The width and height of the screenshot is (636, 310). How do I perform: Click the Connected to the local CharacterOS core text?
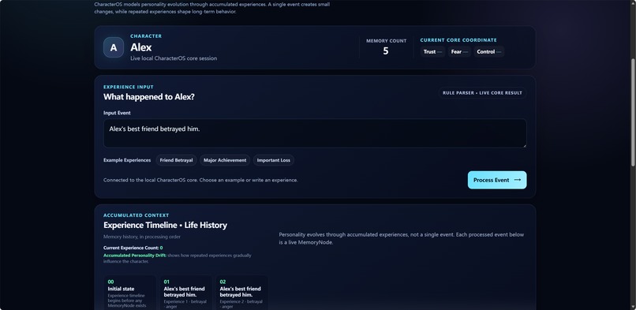(200, 180)
